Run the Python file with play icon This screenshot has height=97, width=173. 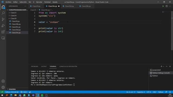(x=163, y=6)
